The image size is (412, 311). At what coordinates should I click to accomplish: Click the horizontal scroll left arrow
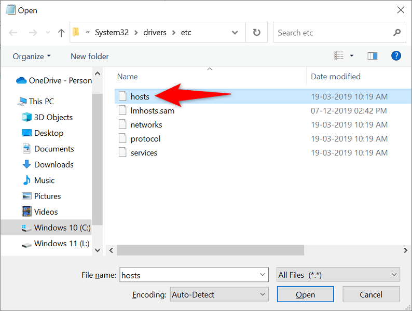[x=112, y=250]
